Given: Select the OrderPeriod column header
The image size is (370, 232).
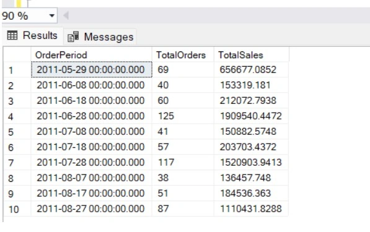Looking at the screenshot, I should [91, 55].
